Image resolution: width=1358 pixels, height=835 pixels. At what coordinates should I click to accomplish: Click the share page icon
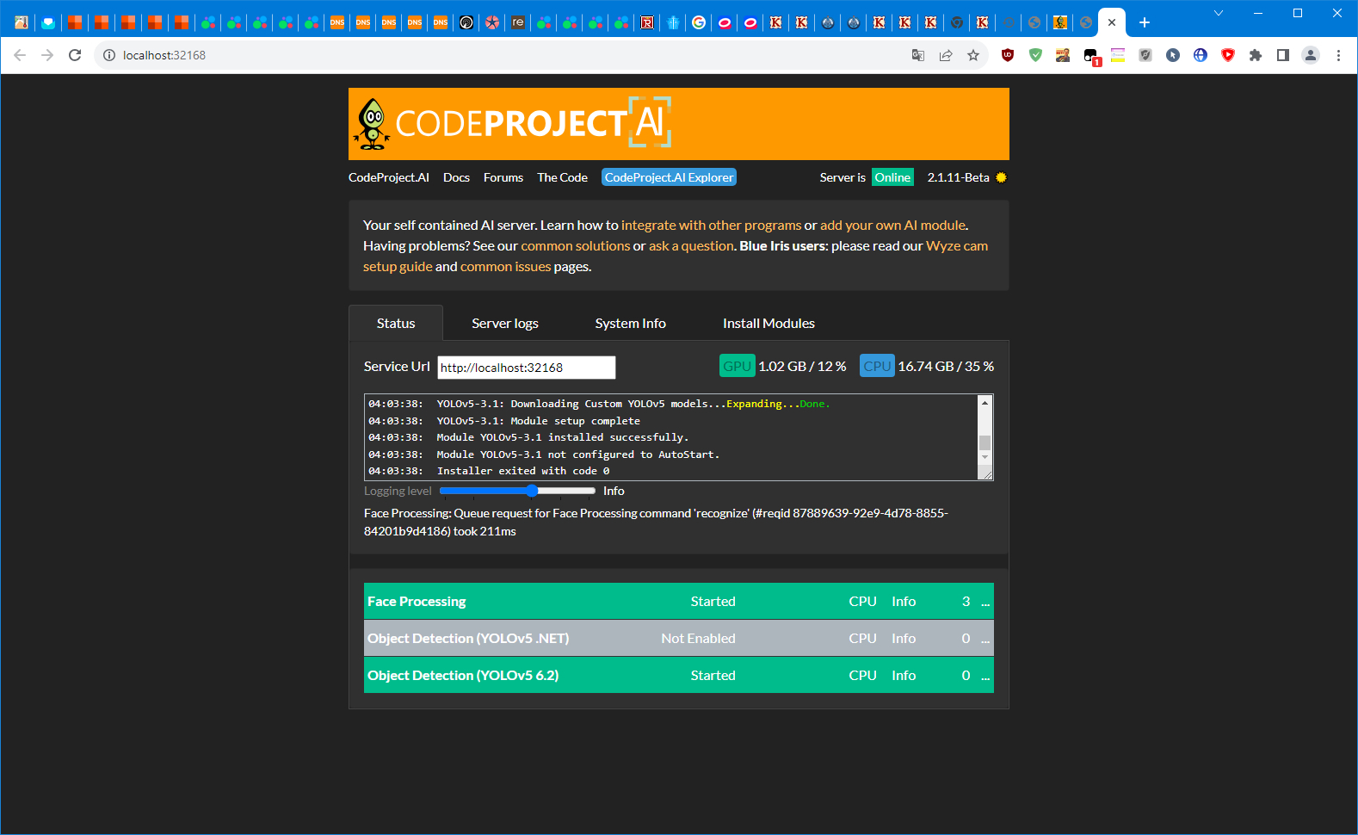[946, 55]
